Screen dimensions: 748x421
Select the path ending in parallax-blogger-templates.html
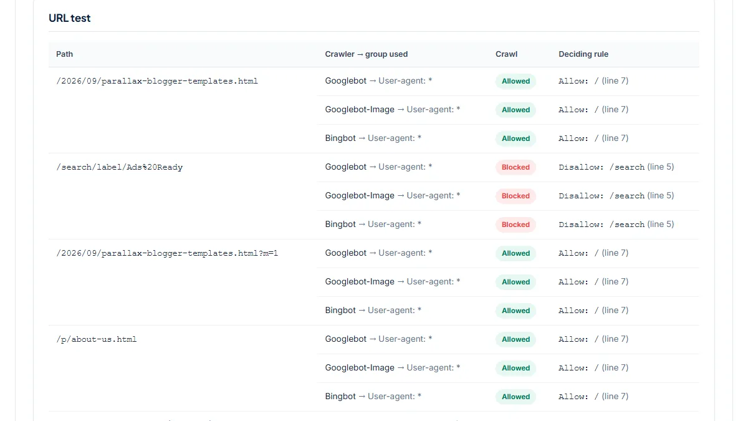tap(157, 81)
